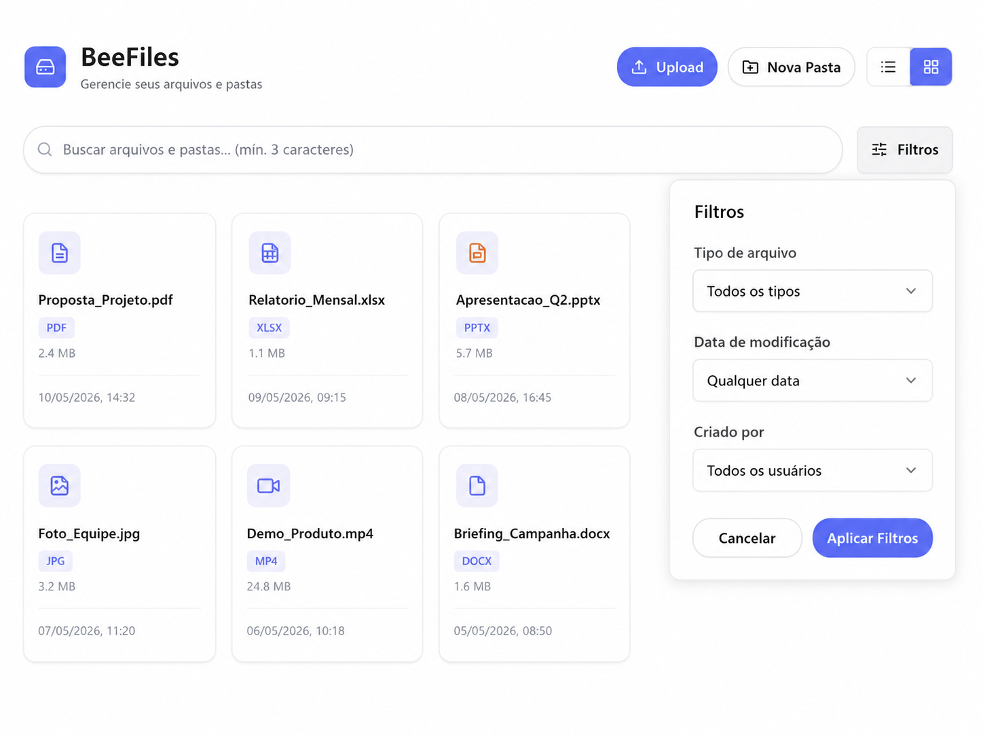Click the Criado por label
Screen dimensions: 983x737
point(728,432)
